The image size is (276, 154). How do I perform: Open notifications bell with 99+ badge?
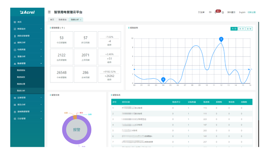(x=216, y=12)
